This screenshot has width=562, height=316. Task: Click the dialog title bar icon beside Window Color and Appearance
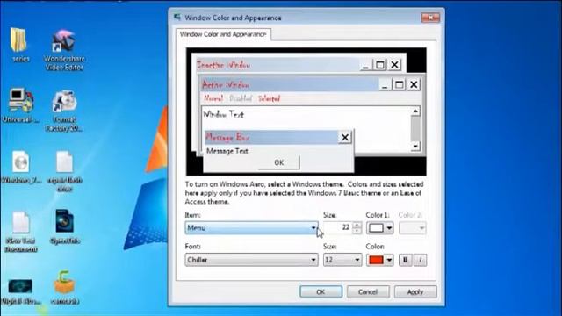(x=177, y=18)
